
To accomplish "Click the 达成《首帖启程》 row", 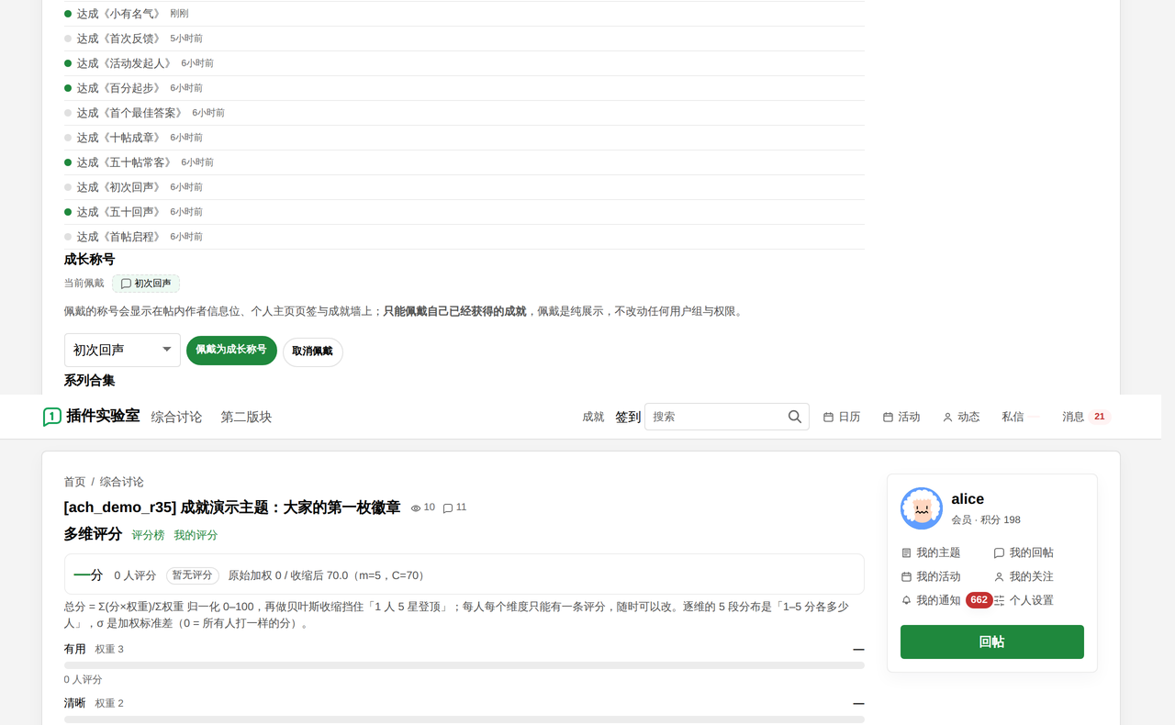I will 464,237.
